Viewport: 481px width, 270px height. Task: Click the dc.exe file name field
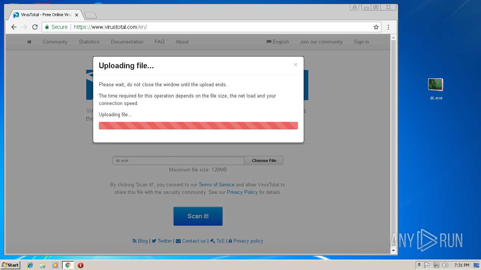(x=178, y=160)
